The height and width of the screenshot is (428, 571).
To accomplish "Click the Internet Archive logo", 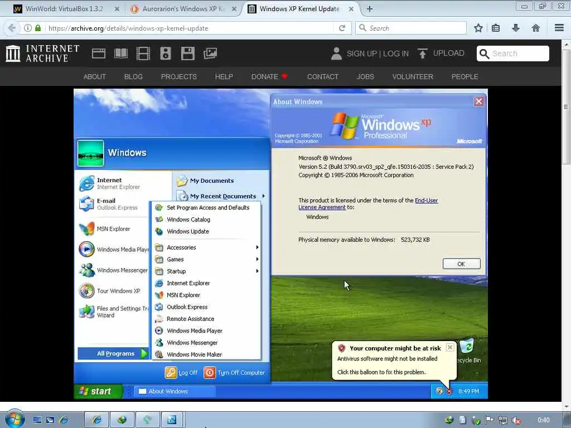I will [42, 53].
